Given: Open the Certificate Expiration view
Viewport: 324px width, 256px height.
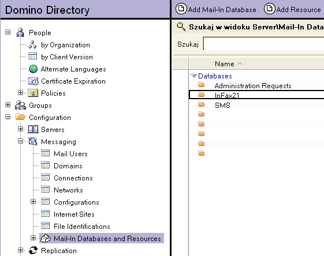Looking at the screenshot, I should tap(73, 81).
